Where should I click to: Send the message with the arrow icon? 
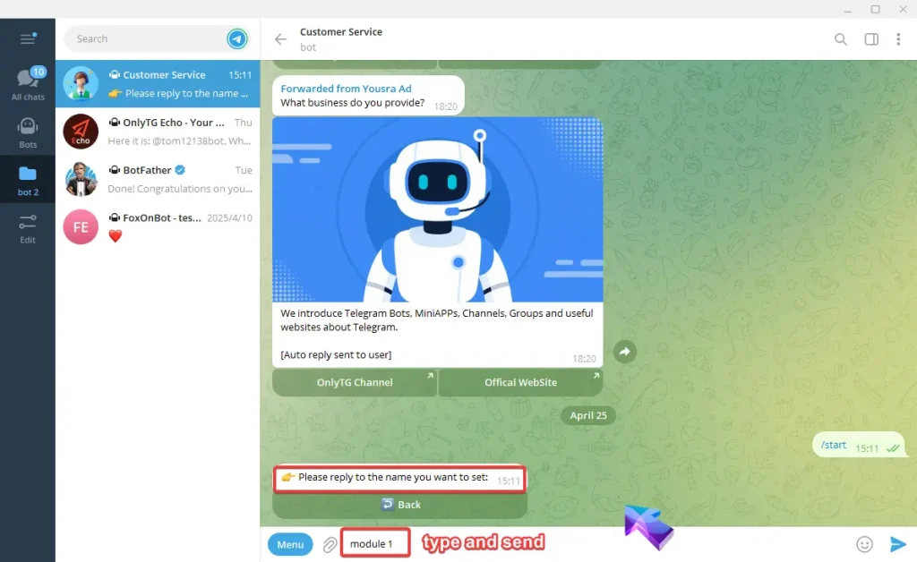897,544
